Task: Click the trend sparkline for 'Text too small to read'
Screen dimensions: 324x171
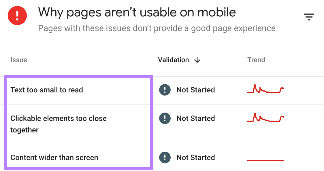Action: click(265, 90)
